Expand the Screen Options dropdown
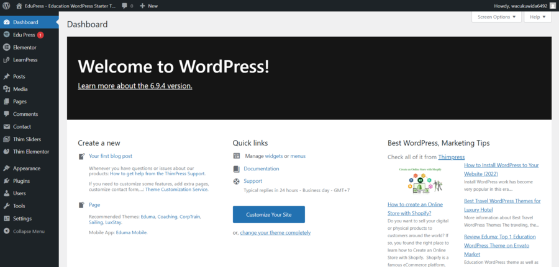The height and width of the screenshot is (267, 559). [497, 17]
